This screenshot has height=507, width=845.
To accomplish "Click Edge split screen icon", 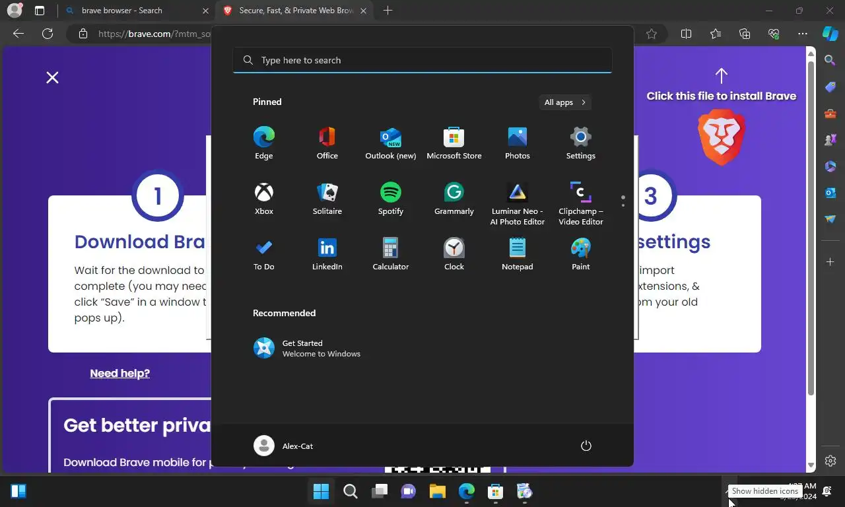I will pos(686,34).
